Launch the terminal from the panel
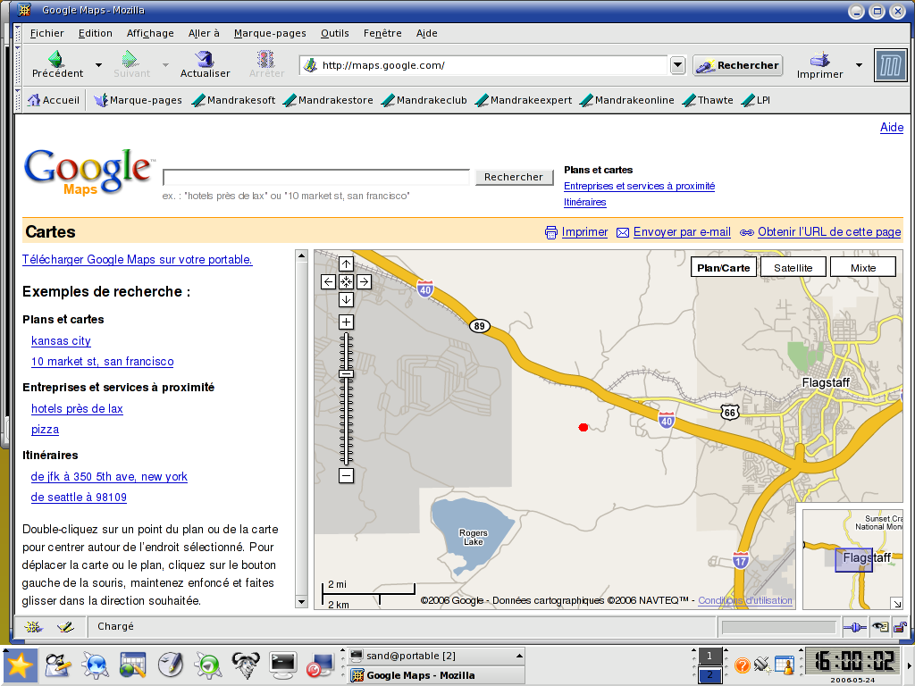This screenshot has width=915, height=686. (x=283, y=665)
